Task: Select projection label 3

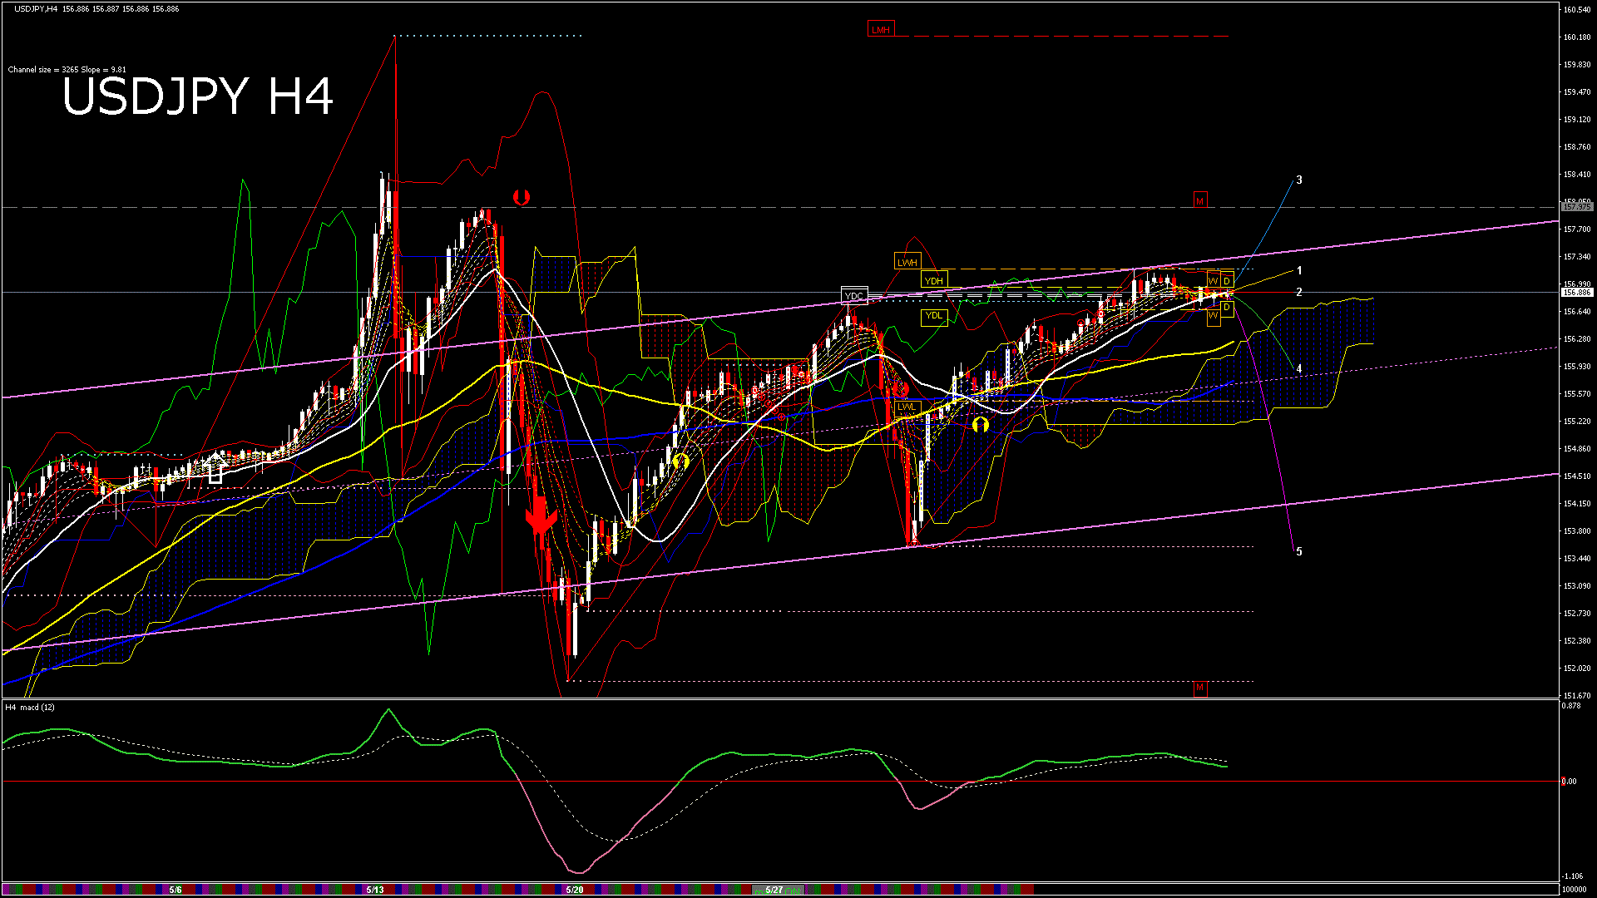Action: tap(1299, 180)
